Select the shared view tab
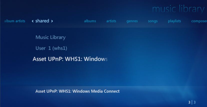The image size is (207, 107). 42,21
